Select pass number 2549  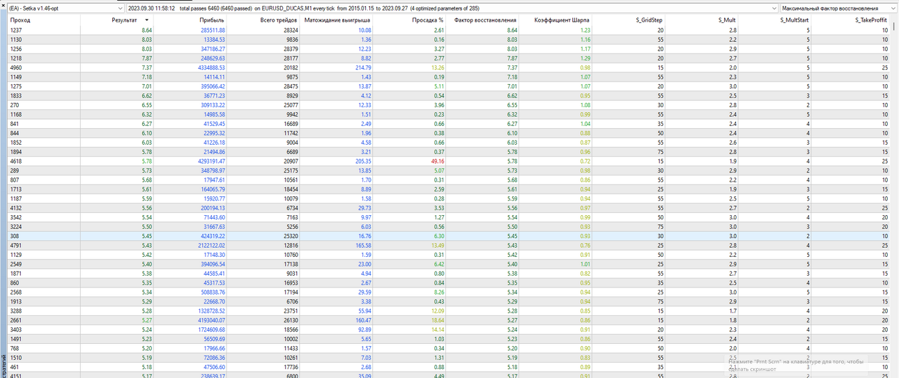point(16,264)
